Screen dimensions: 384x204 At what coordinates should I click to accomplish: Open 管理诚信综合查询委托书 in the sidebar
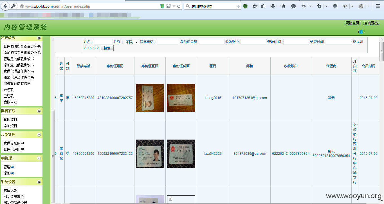[x=22, y=46]
